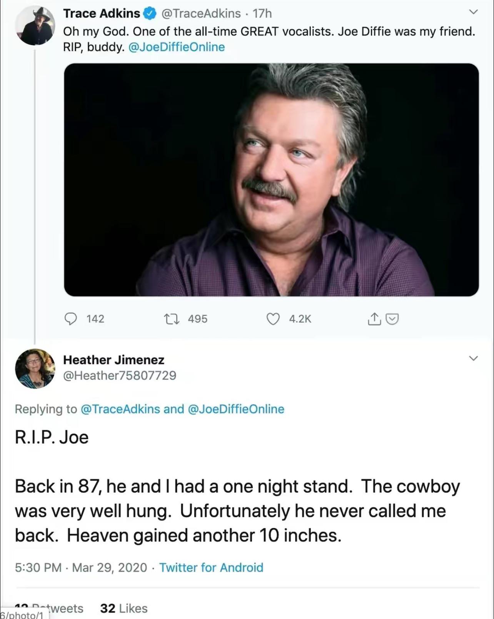Click the share upload arrow icon
The width and height of the screenshot is (494, 619).
374,319
